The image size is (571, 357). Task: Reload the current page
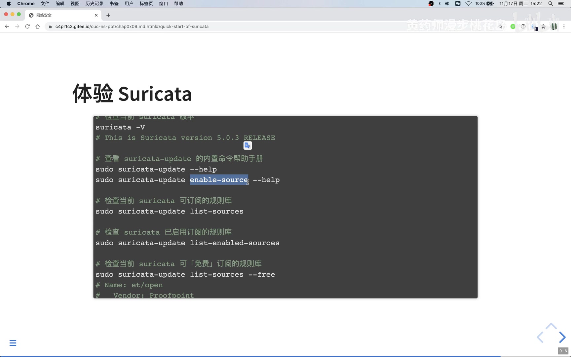[27, 26]
